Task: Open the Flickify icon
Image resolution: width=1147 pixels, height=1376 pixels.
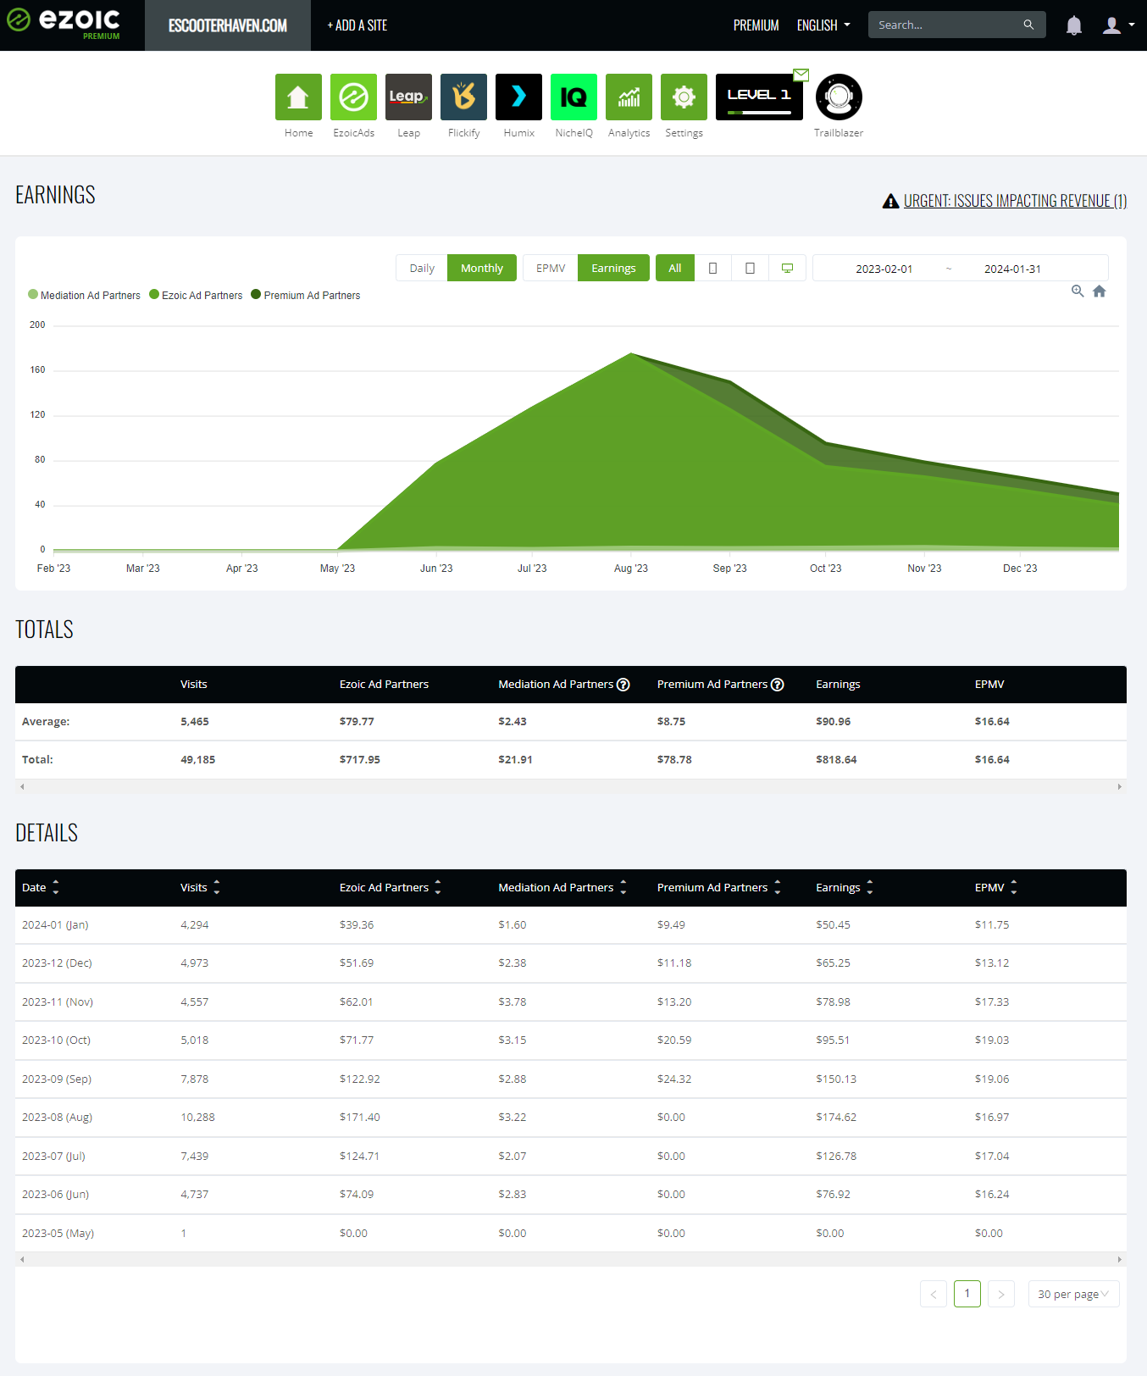Action: [x=463, y=97]
